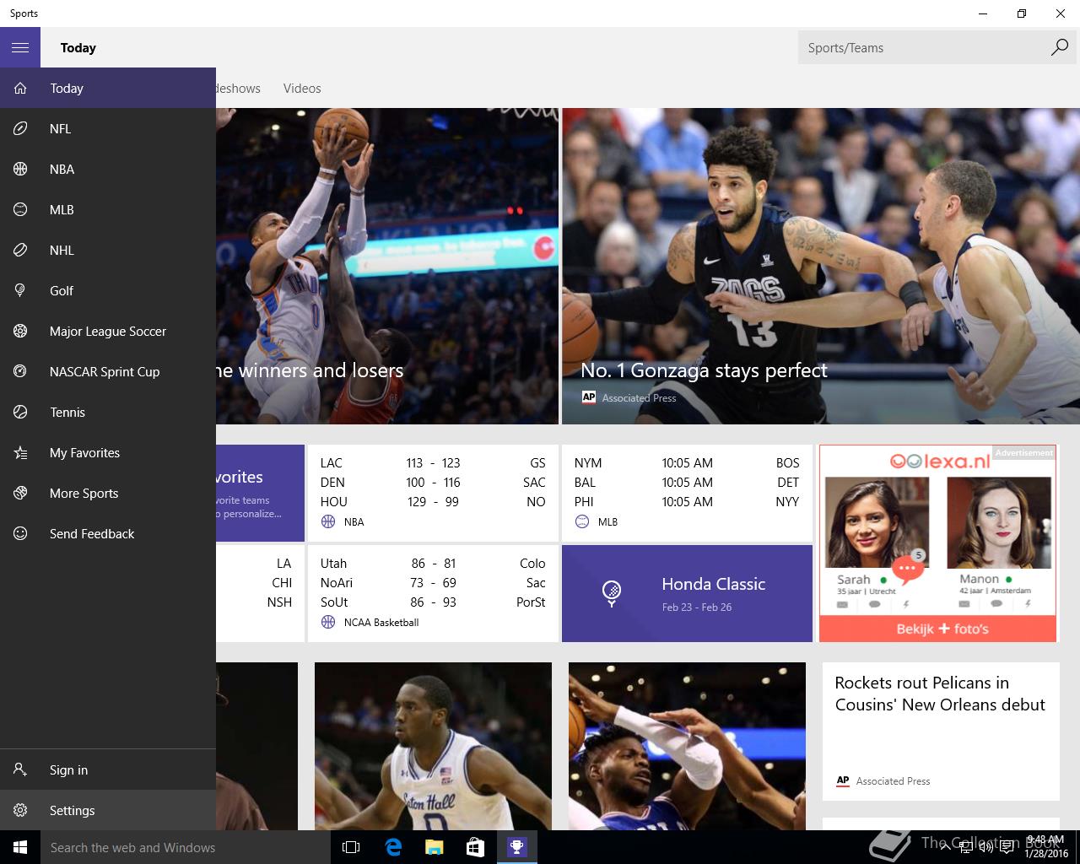Open the Gonzaga stays perfect story
Image resolution: width=1080 pixels, height=864 pixels.
(x=820, y=266)
